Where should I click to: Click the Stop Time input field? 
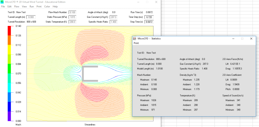pos(149,22)
